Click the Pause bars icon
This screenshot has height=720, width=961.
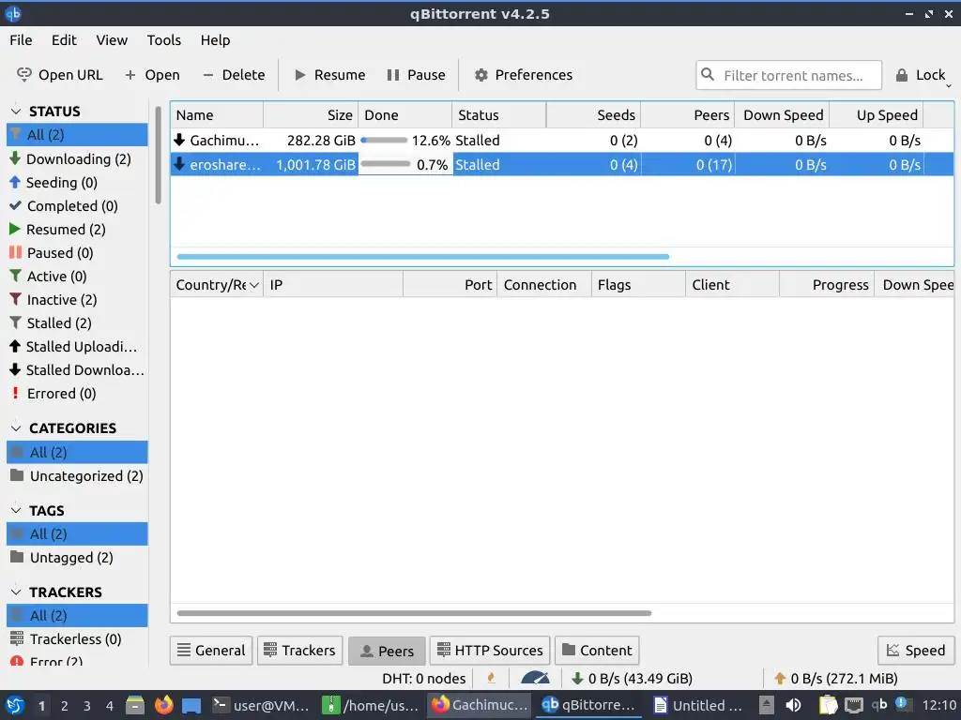(393, 75)
